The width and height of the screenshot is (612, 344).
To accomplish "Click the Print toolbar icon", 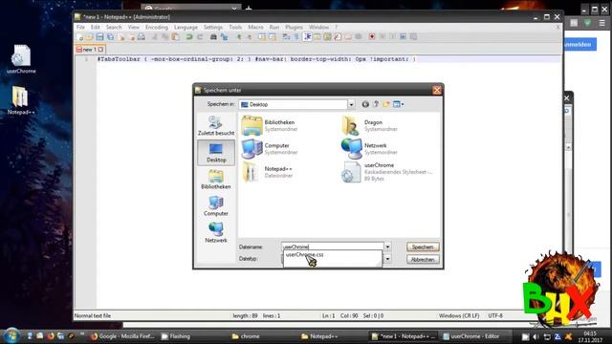I will pyautogui.click(x=142, y=37).
